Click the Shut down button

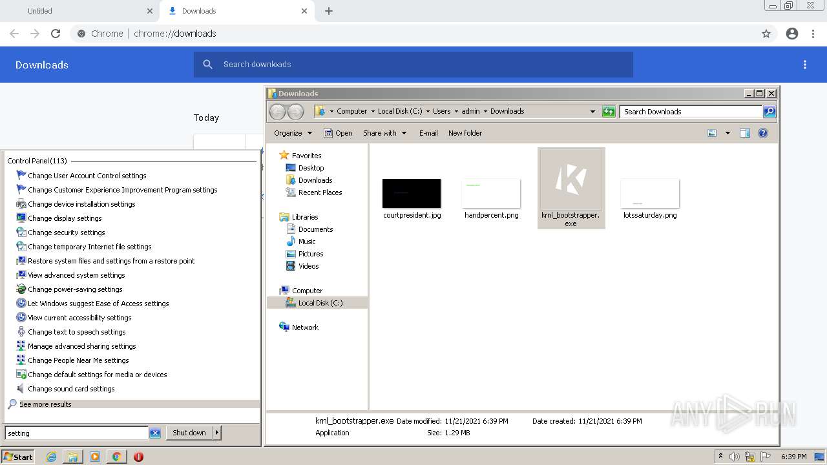(x=189, y=433)
